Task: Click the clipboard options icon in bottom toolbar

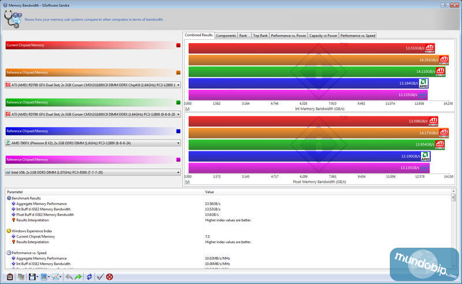Action: 10,277
